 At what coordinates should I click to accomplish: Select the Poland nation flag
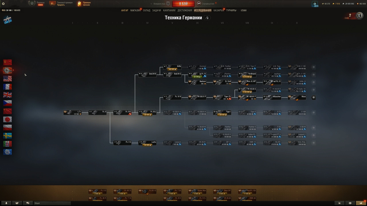[7, 127]
